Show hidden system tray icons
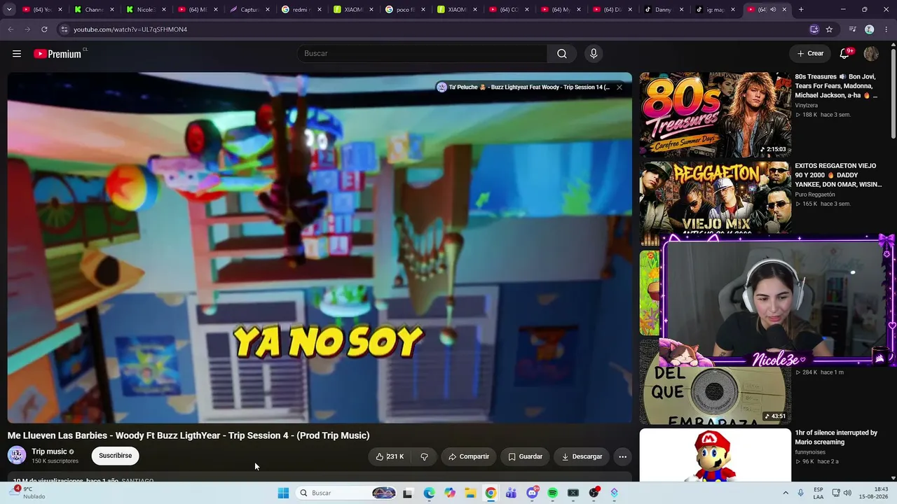Image resolution: width=897 pixels, height=504 pixels. pos(785,493)
